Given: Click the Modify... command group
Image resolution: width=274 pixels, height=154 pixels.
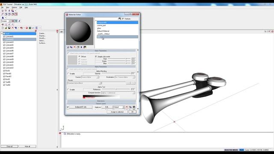Looking at the screenshot, I should click(42, 38).
